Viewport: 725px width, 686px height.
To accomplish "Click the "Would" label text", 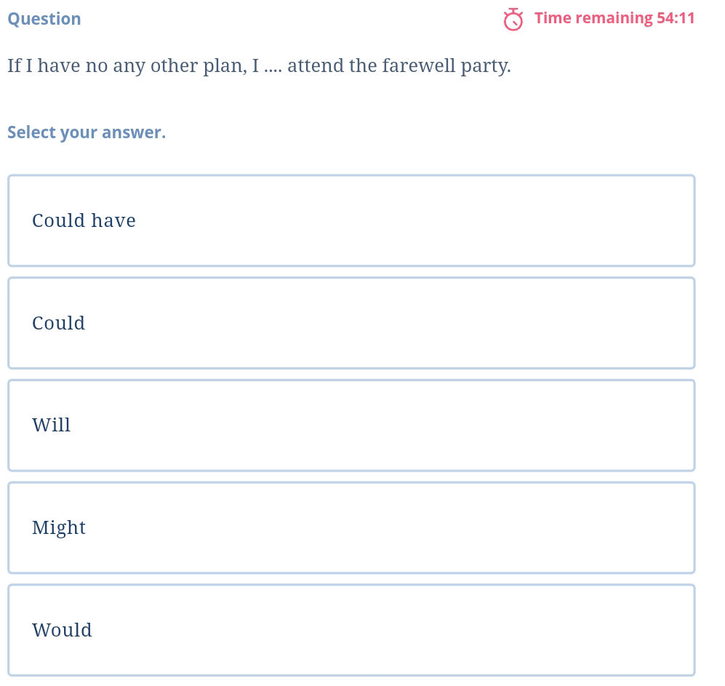I will click(63, 630).
